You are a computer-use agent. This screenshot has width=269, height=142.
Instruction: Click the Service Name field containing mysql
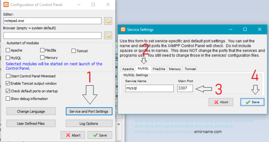149,88
